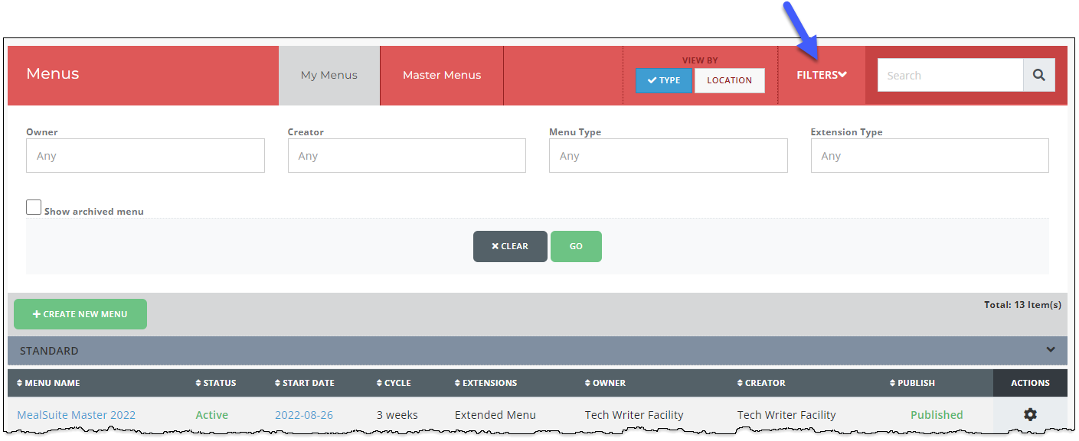The width and height of the screenshot is (1079, 441).
Task: Click the Published status for MealSuite Master 2022
Action: (936, 414)
